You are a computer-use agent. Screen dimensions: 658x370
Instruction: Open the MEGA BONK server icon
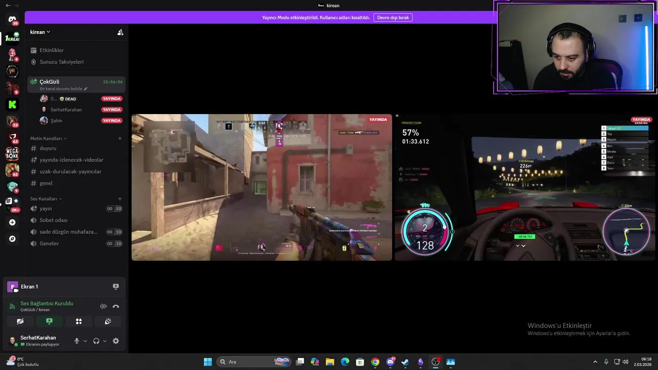tap(12, 153)
